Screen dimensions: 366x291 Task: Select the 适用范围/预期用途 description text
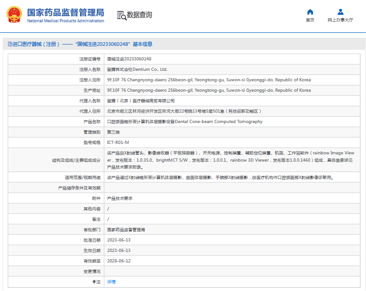pyautogui.click(x=220, y=178)
